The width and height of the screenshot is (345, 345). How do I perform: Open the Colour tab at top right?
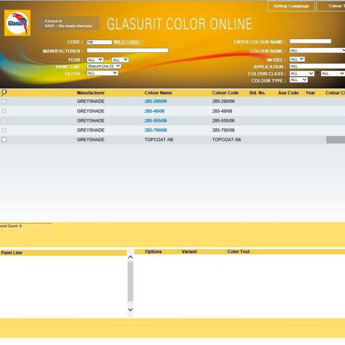[331, 6]
